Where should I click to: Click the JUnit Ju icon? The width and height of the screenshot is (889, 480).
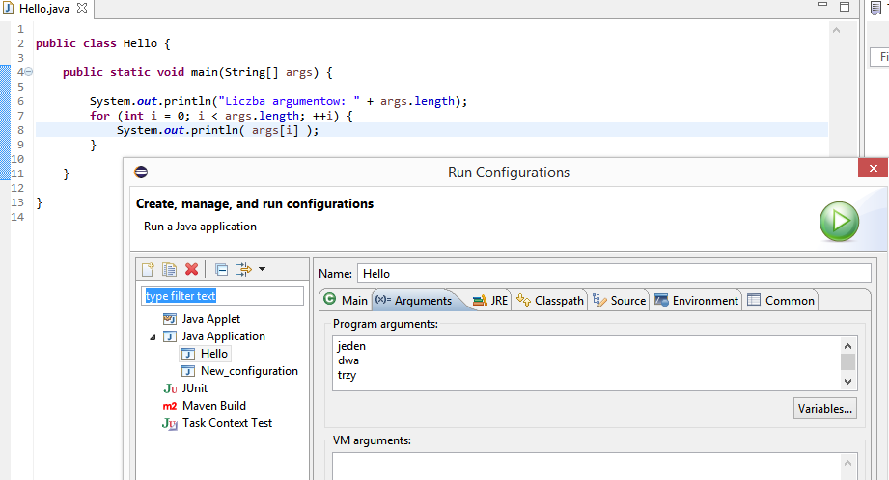click(x=170, y=388)
